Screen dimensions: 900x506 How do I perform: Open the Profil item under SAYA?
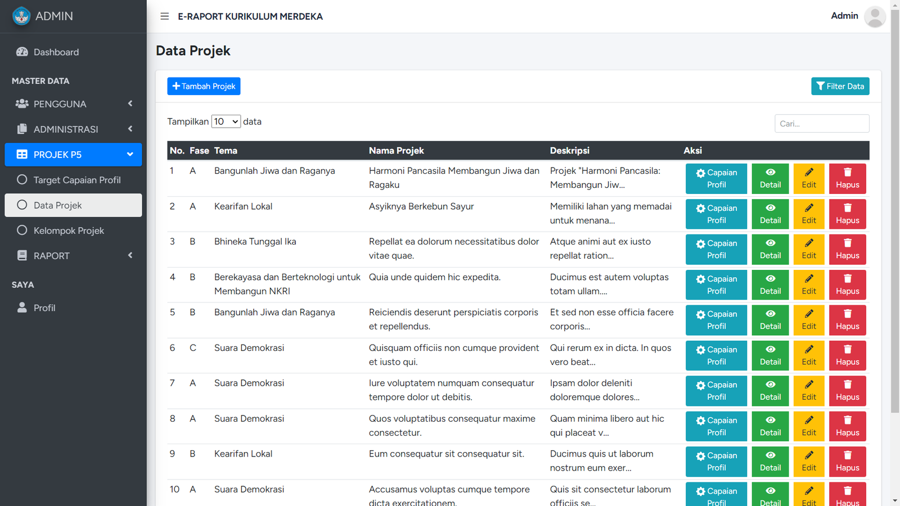(x=44, y=308)
